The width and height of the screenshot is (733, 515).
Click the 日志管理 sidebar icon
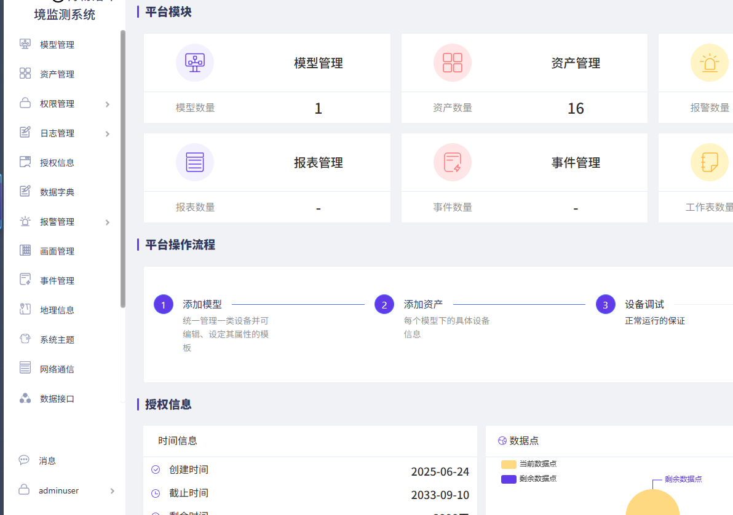(25, 132)
